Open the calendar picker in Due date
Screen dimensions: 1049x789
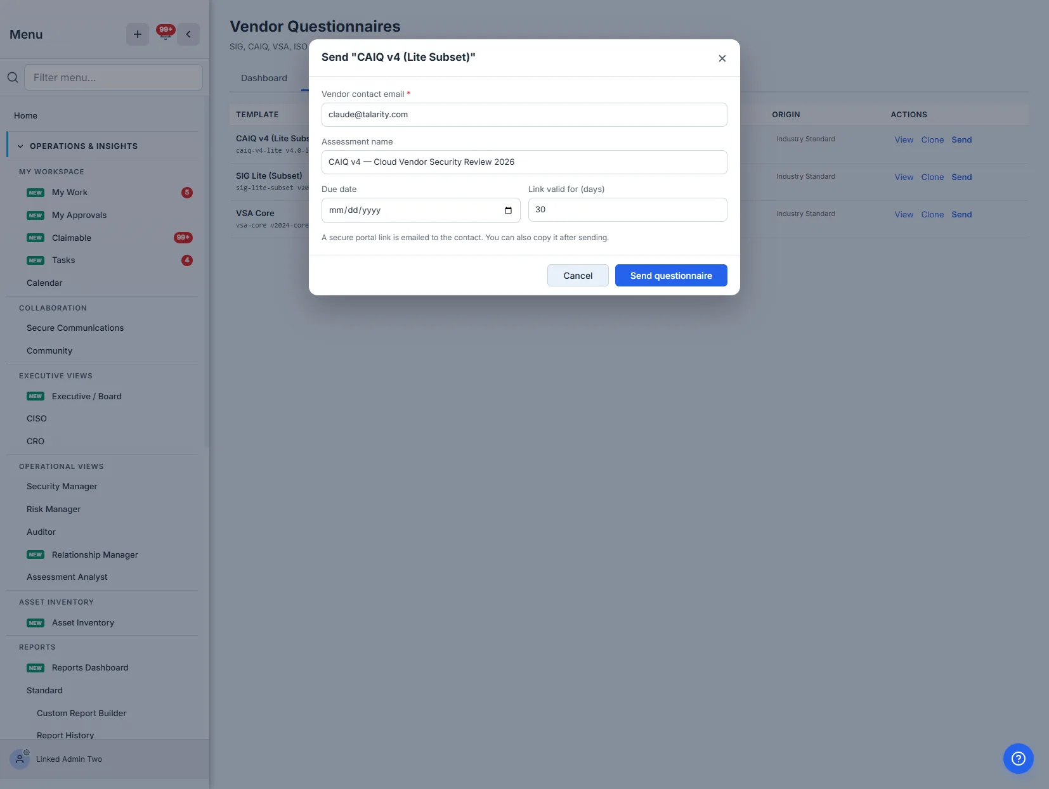(508, 210)
